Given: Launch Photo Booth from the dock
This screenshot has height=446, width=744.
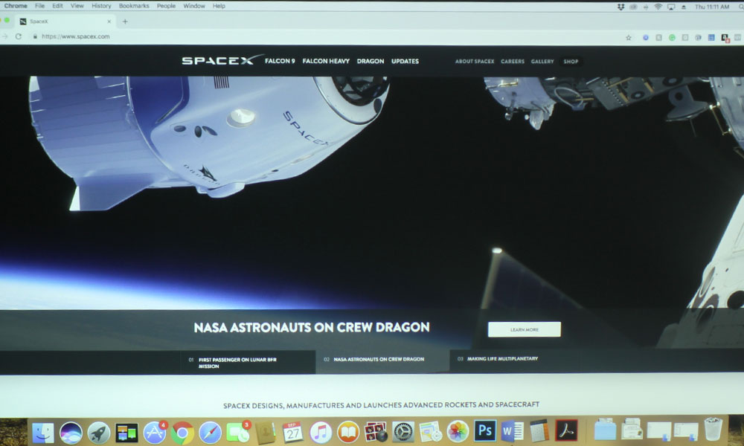Looking at the screenshot, I should [376, 433].
